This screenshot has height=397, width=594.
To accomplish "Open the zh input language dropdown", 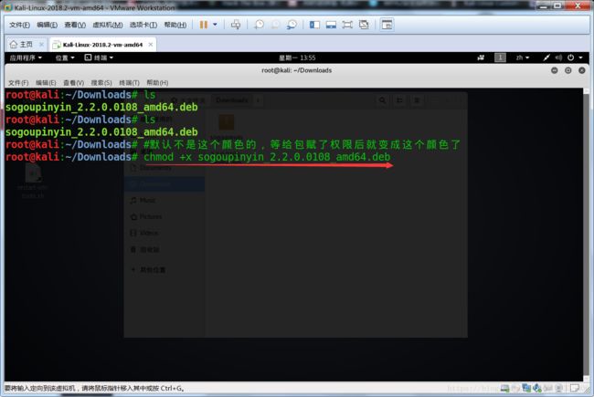I will (x=523, y=57).
